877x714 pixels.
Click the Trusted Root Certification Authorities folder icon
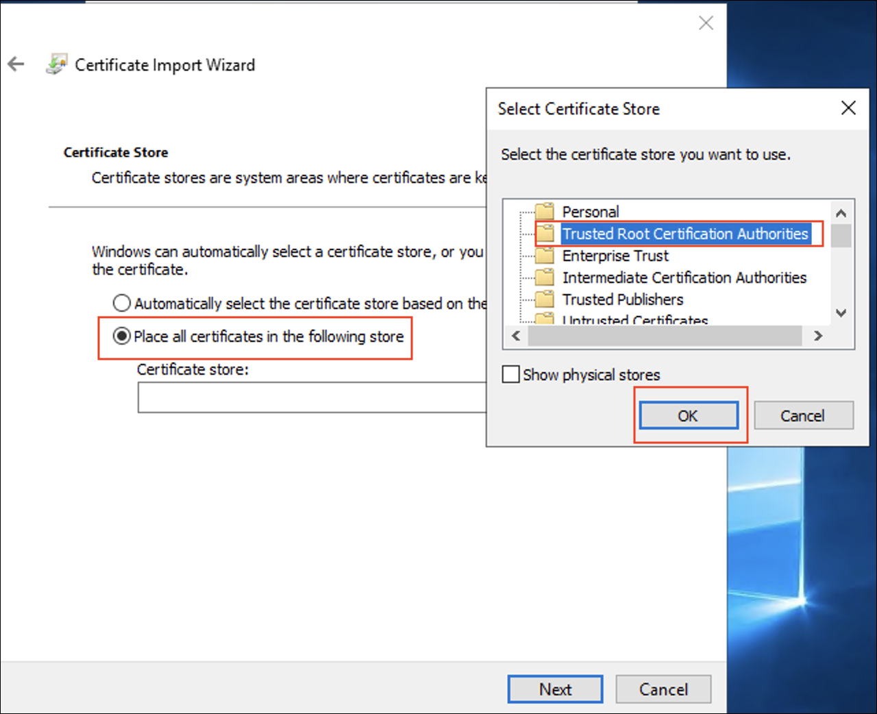coord(545,233)
